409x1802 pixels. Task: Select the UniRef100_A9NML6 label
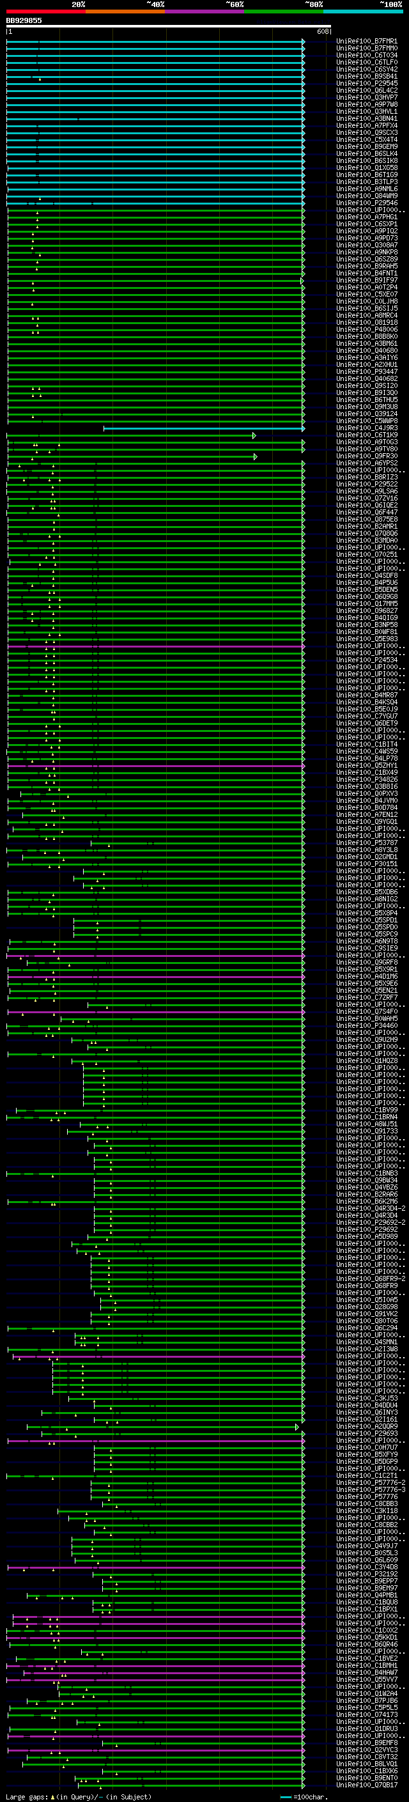coord(366,189)
